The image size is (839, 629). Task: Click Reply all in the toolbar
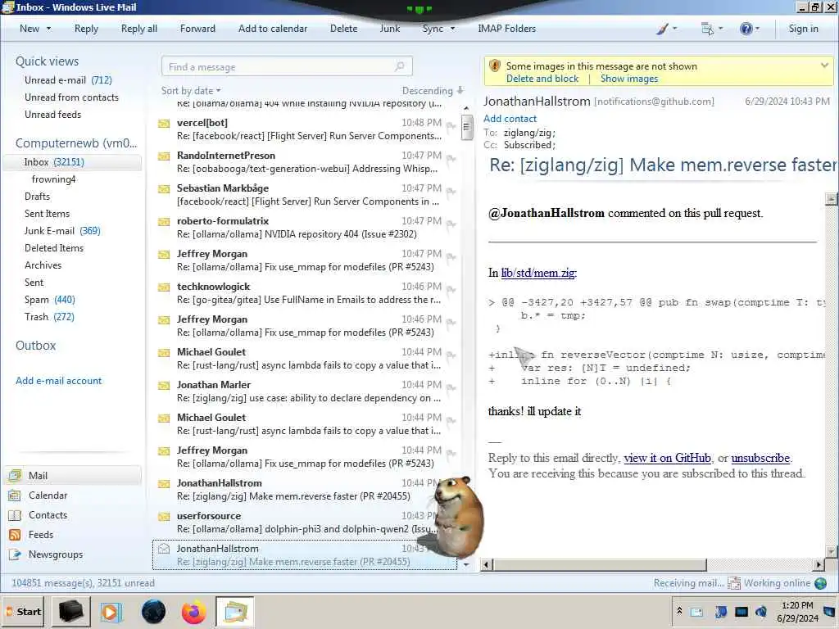[x=139, y=29]
